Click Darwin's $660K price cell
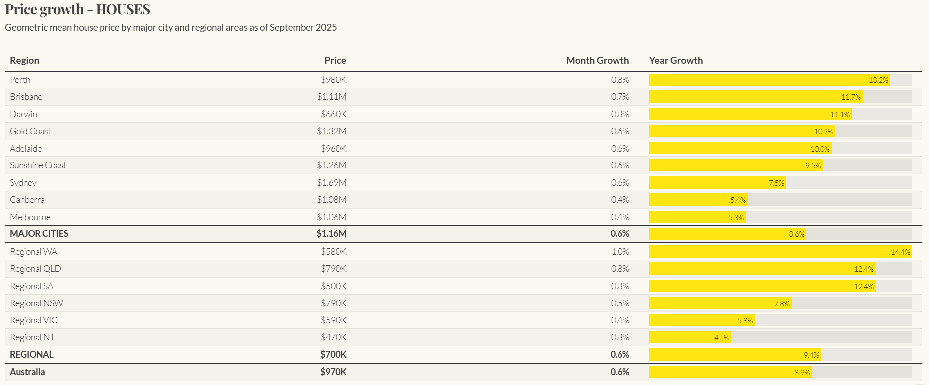Screen dimensions: 929x385 [333, 114]
